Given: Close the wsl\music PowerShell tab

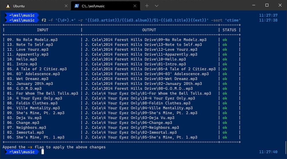Looking at the screenshot, I should [135, 6].
